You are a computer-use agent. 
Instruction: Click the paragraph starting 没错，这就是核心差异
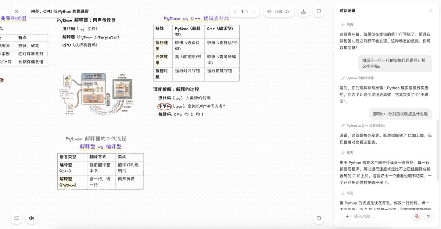[x=386, y=139]
